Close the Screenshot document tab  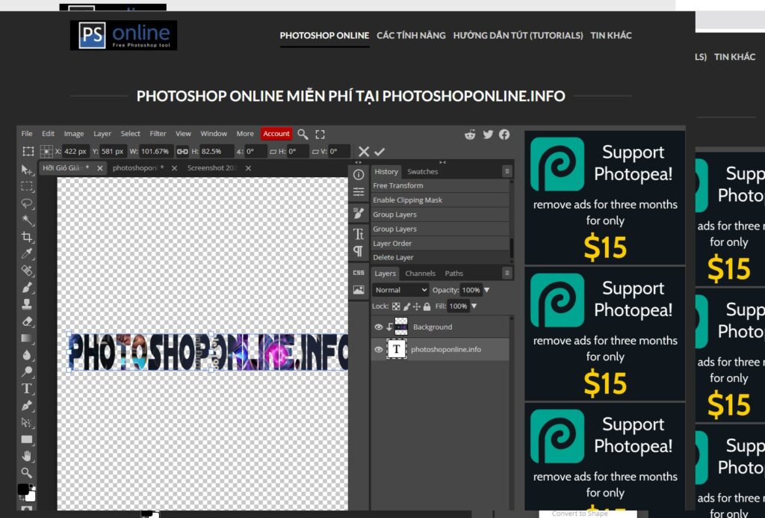pos(248,168)
